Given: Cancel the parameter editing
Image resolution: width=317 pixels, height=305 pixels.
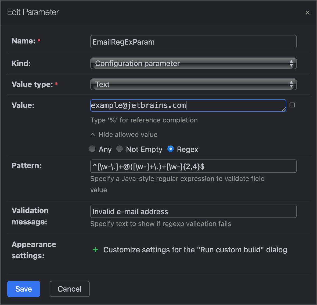Looking at the screenshot, I should 70,289.
